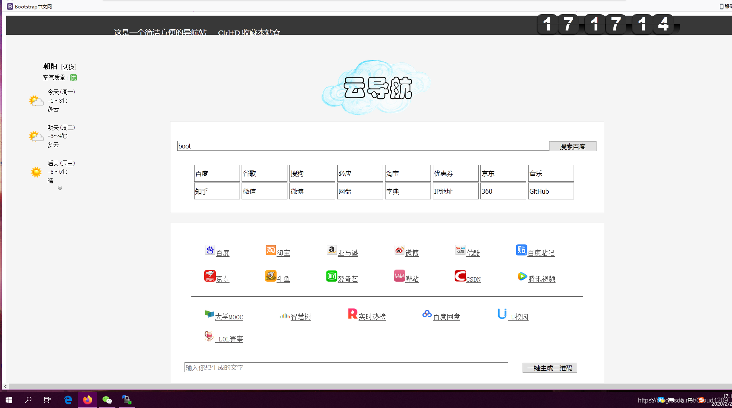Click the 大学MOOC flag icon
The height and width of the screenshot is (408, 732).
[209, 314]
